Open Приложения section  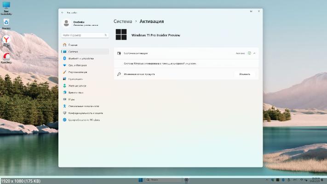(x=85, y=79)
